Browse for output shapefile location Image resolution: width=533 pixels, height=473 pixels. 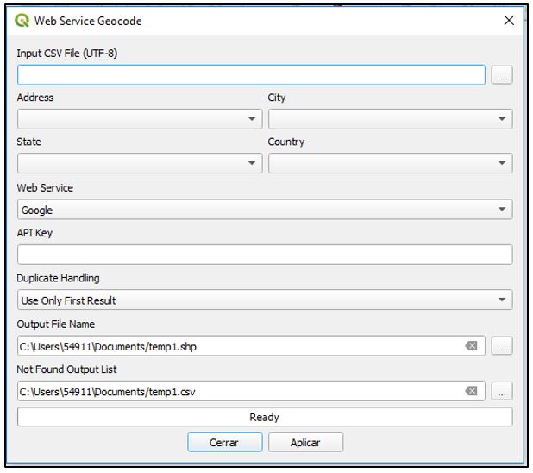[x=501, y=346]
